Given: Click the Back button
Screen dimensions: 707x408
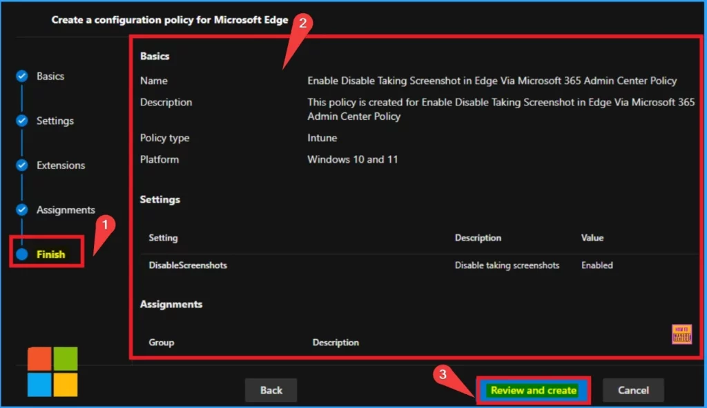Looking at the screenshot, I should pos(271,390).
